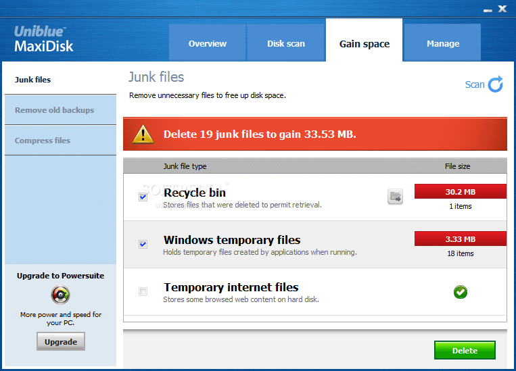Uncheck the Recycle bin checkbox
Screen dimensions: 516x371
pos(143,197)
